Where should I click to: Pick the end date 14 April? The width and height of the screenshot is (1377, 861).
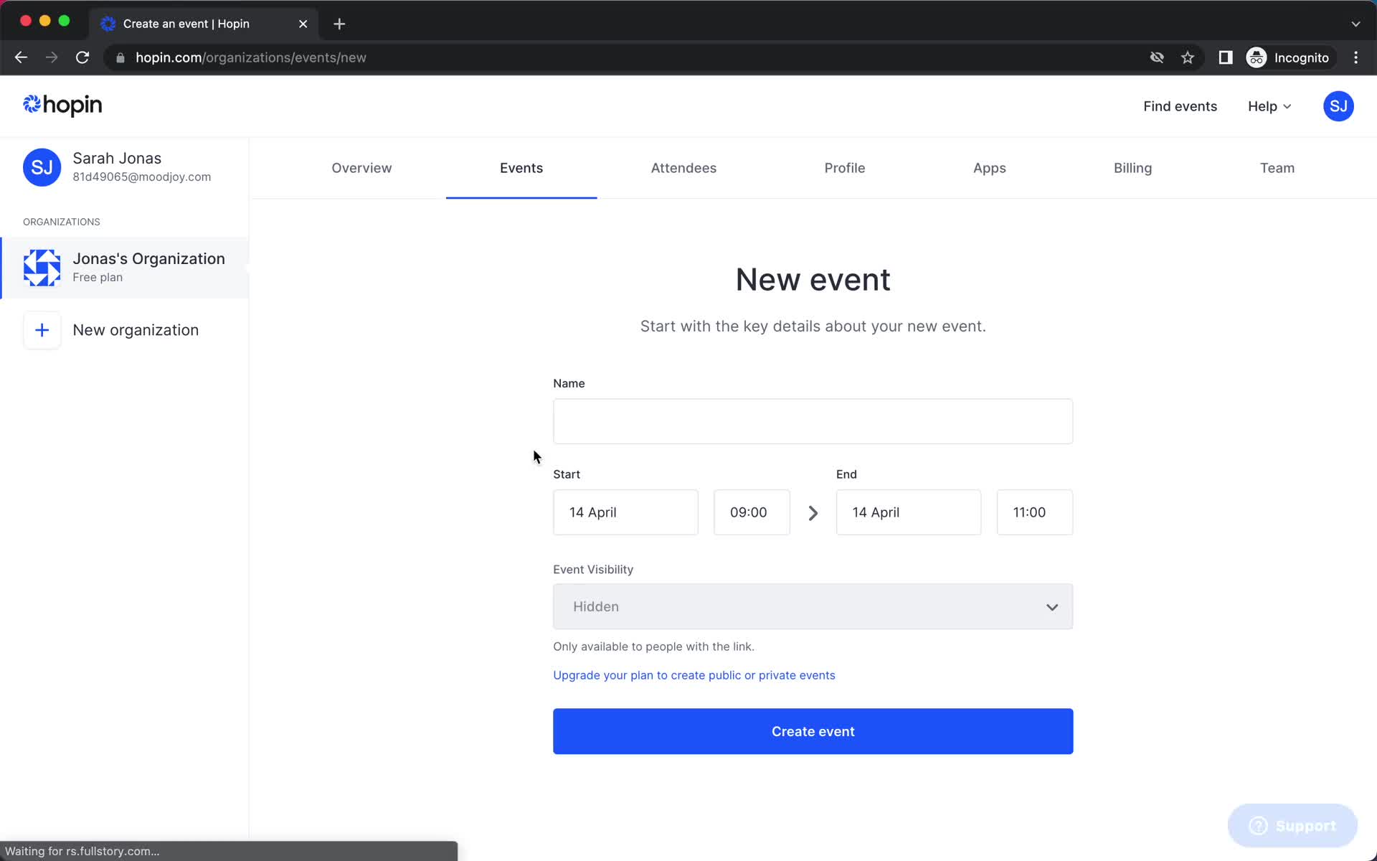908,512
